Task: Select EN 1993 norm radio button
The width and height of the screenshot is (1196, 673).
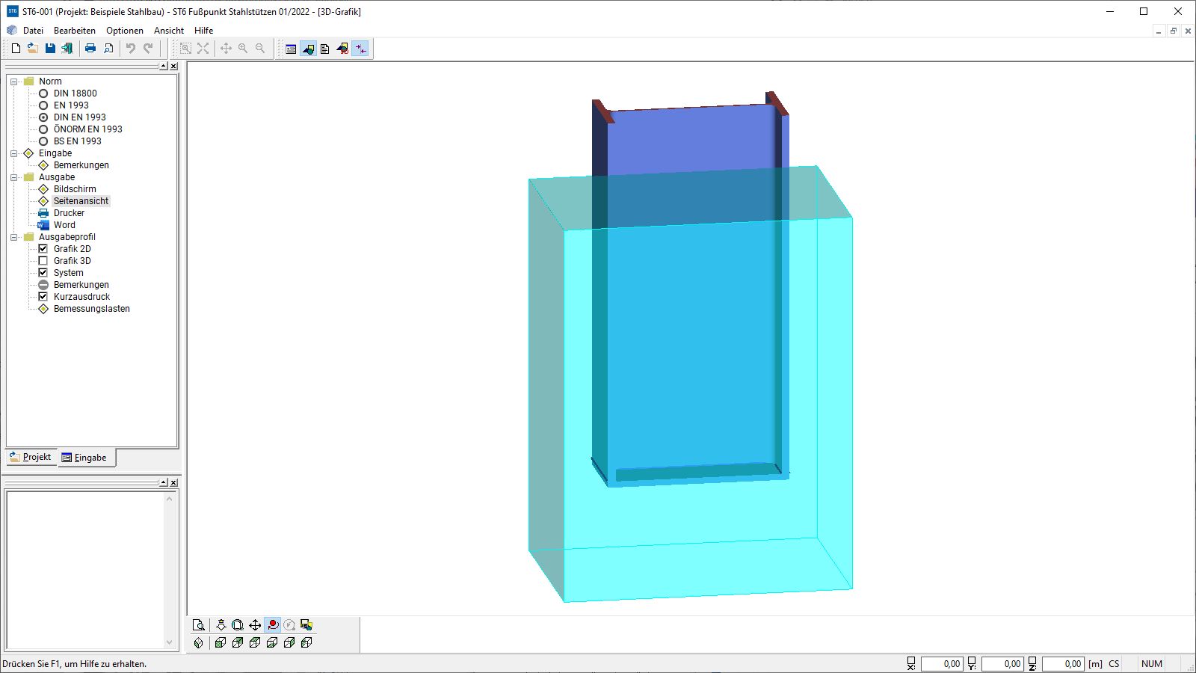Action: [x=43, y=105]
